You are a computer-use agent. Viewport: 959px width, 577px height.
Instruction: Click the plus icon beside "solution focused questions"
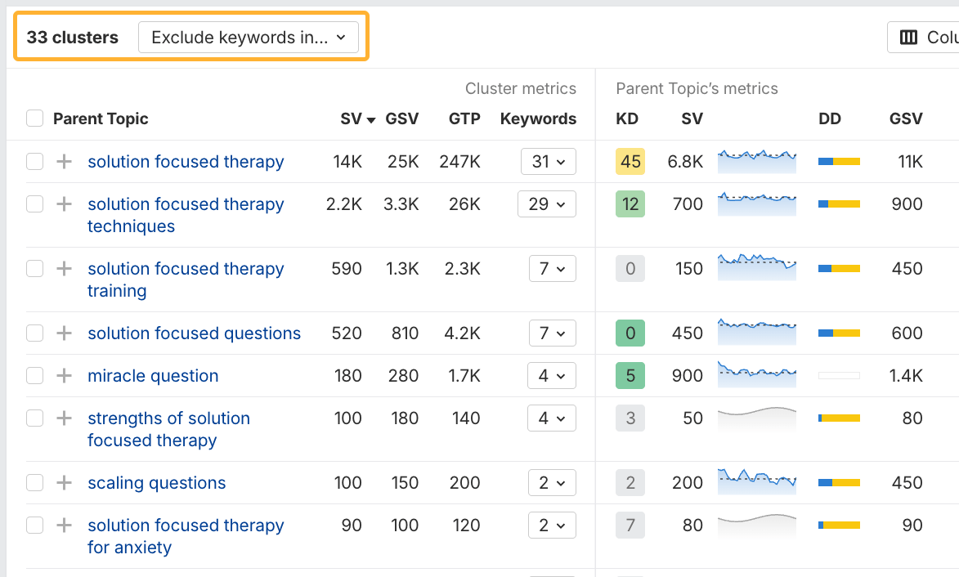pos(64,333)
